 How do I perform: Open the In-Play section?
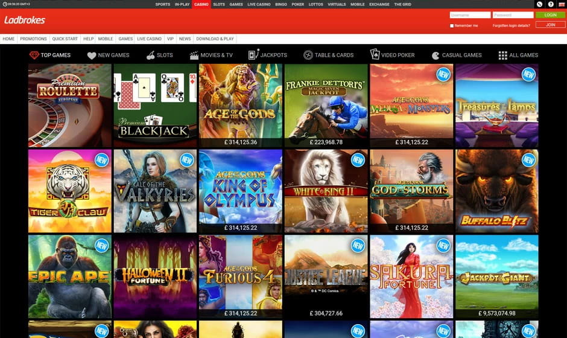[182, 4]
